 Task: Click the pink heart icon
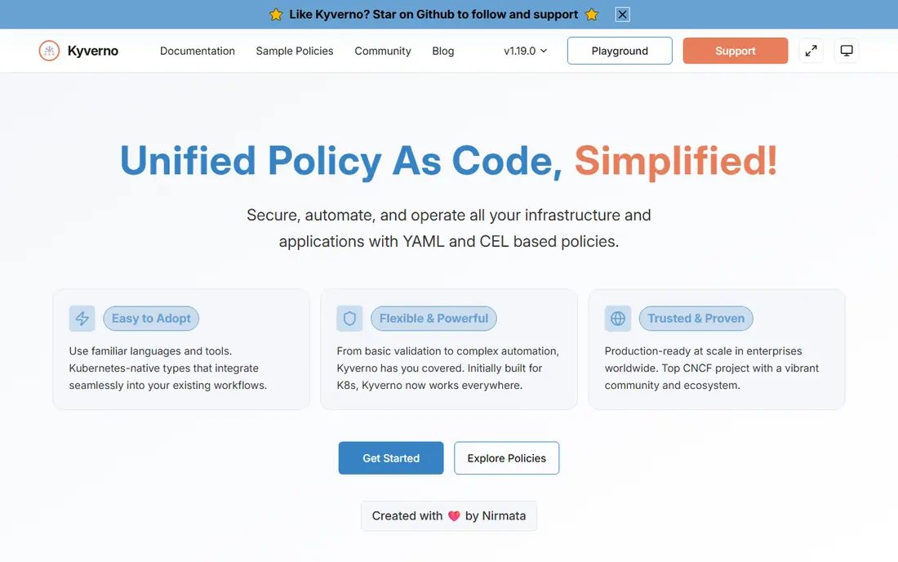coord(454,515)
